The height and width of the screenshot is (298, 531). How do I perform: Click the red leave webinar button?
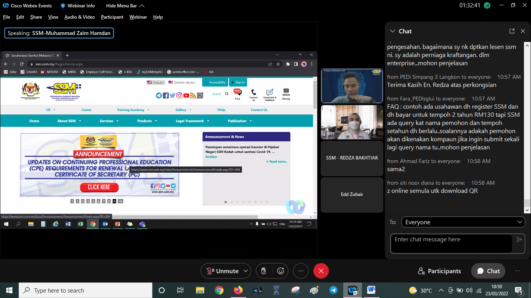(x=321, y=271)
